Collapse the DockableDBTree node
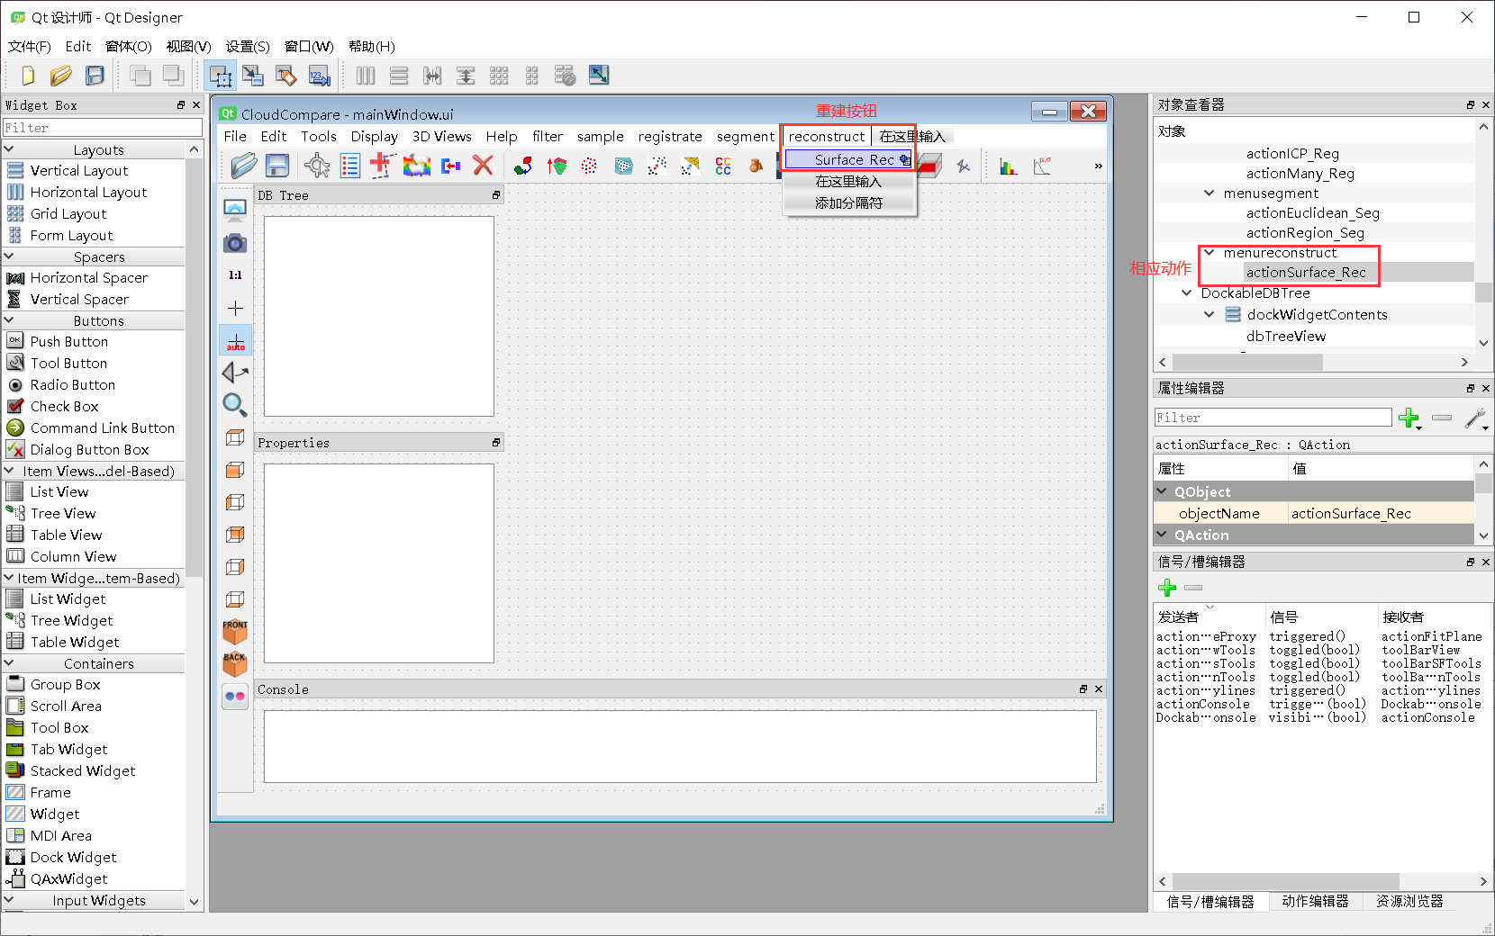The height and width of the screenshot is (936, 1495). point(1187,292)
